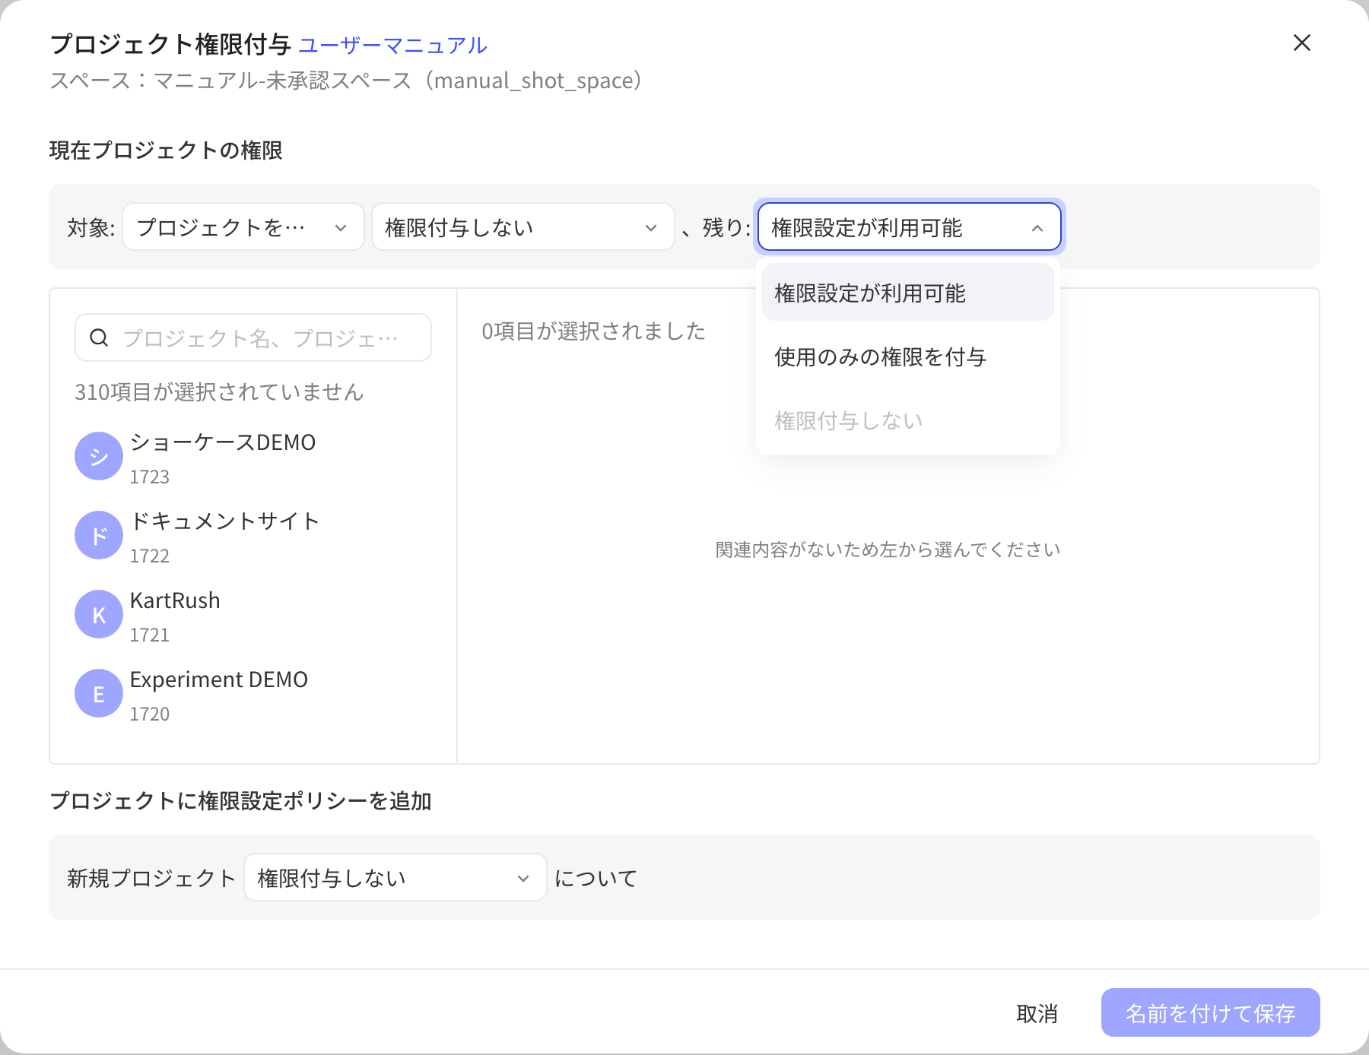Click the chevron in the 対象 dropdown
This screenshot has height=1055, width=1369.
click(x=341, y=228)
